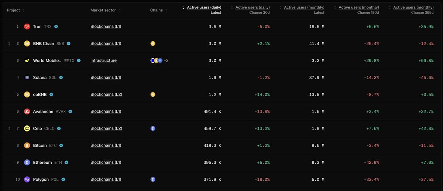Sort by Market sector column header
This screenshot has width=443, height=191.
tap(106, 10)
